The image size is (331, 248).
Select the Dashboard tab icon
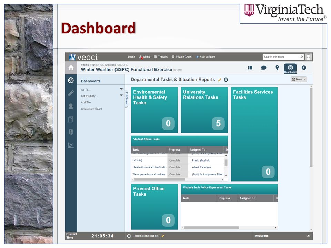(290, 69)
